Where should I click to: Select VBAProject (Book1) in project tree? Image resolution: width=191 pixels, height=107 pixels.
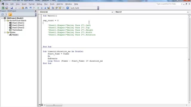click(x=15, y=18)
